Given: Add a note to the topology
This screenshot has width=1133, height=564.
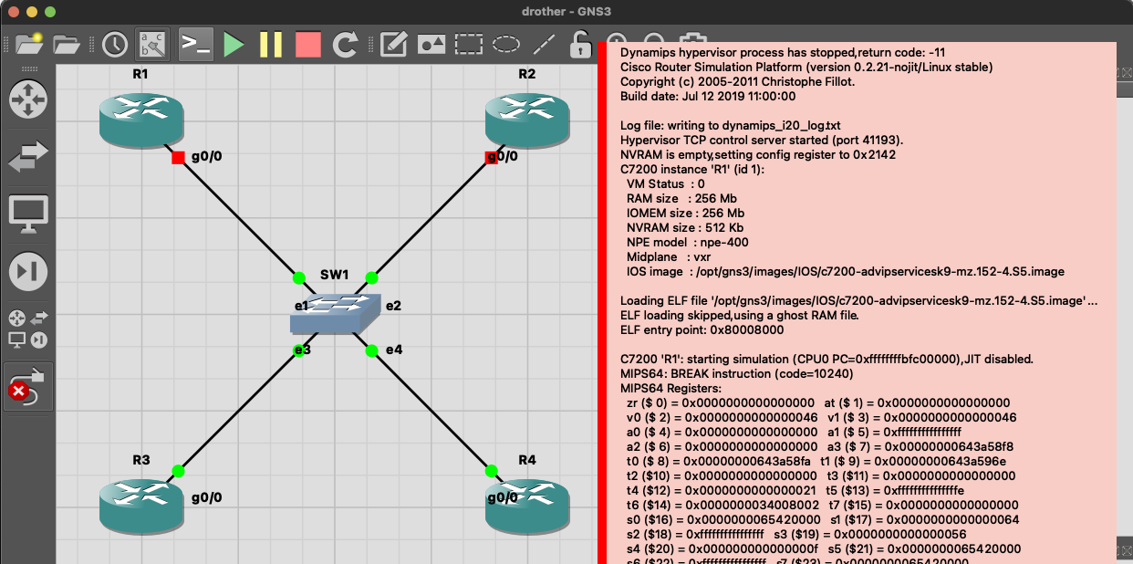Looking at the screenshot, I should 393,43.
